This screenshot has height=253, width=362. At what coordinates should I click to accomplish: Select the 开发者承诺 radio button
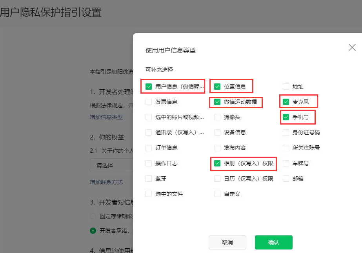(93, 231)
